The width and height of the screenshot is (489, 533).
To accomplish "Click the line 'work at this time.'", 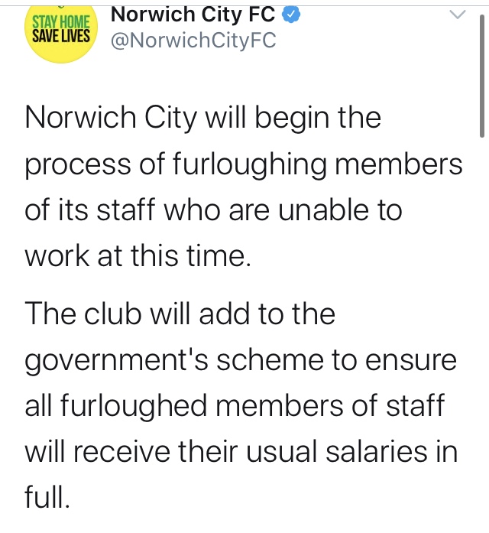I will click(138, 255).
